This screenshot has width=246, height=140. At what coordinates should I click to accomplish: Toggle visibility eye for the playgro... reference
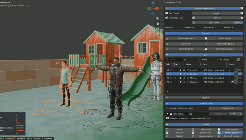point(168,82)
